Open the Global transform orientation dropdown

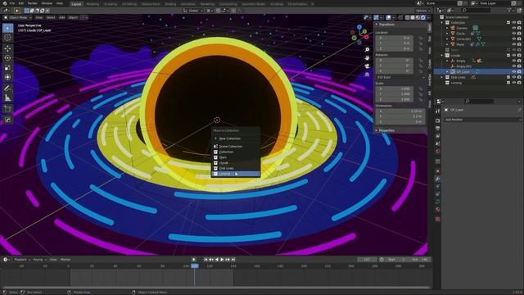tap(193, 11)
